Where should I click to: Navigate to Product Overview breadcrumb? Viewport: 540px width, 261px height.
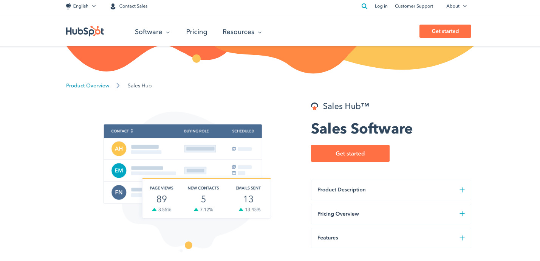(x=88, y=85)
